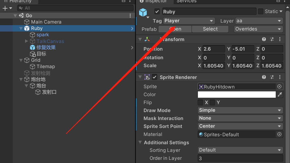
Task: Toggle the Ruby active checkbox
Action: (157, 11)
